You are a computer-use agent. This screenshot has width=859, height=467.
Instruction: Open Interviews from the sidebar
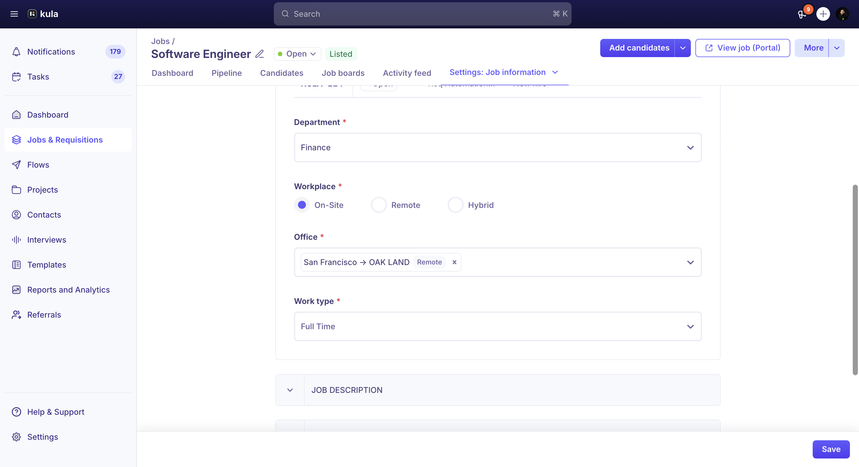coord(46,240)
